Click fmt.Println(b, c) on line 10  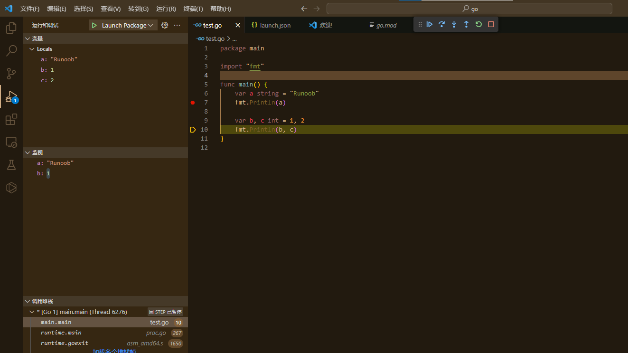[x=266, y=130]
